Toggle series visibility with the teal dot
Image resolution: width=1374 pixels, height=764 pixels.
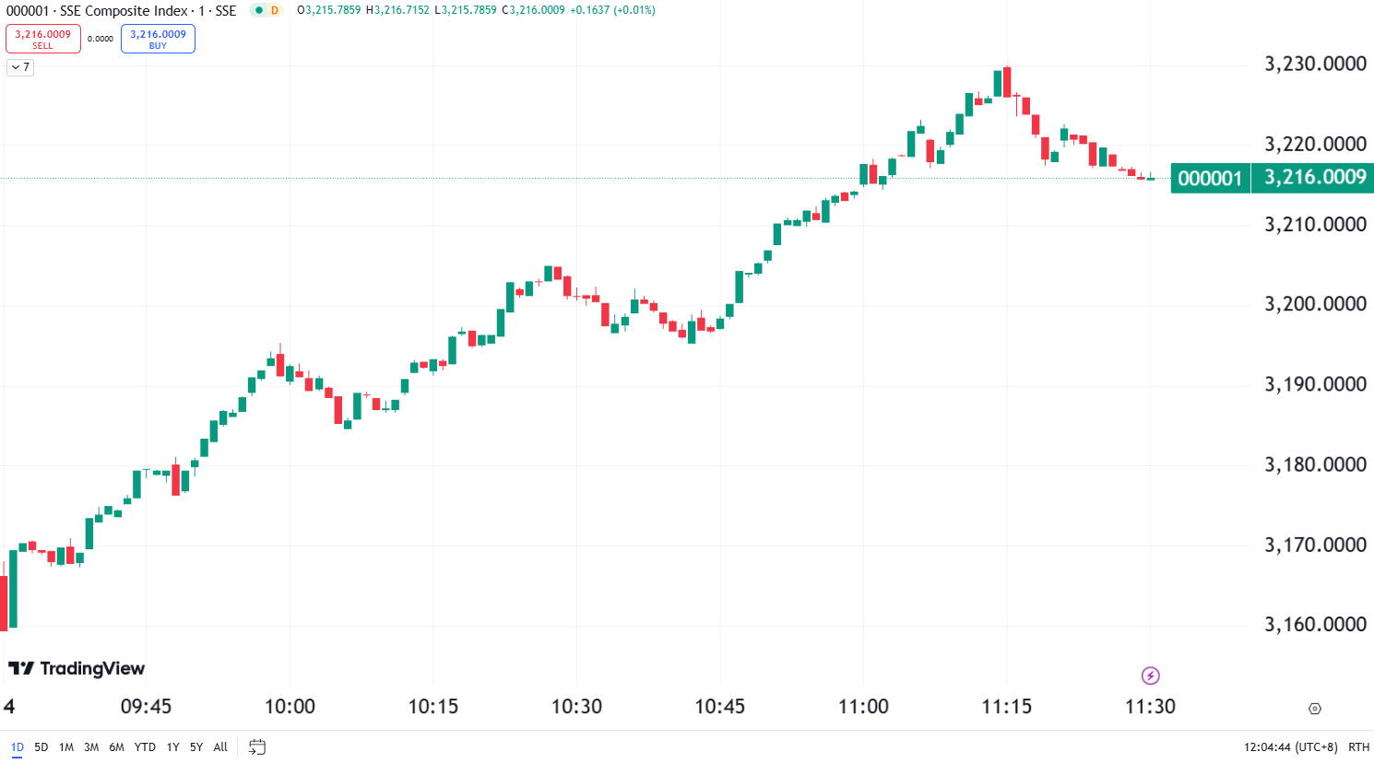260,10
